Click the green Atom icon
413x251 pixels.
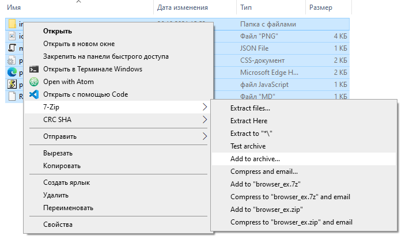(33, 82)
